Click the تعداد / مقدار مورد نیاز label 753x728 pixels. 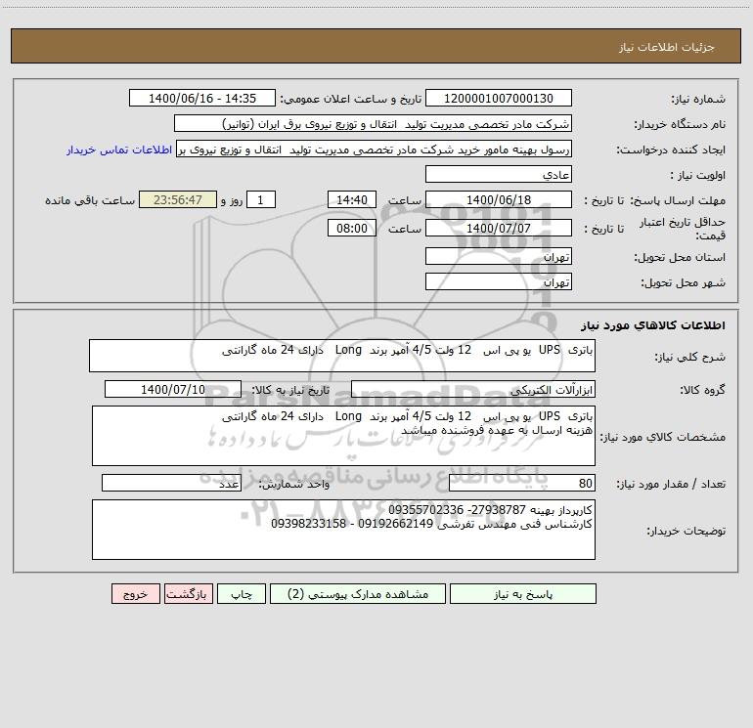click(x=671, y=485)
